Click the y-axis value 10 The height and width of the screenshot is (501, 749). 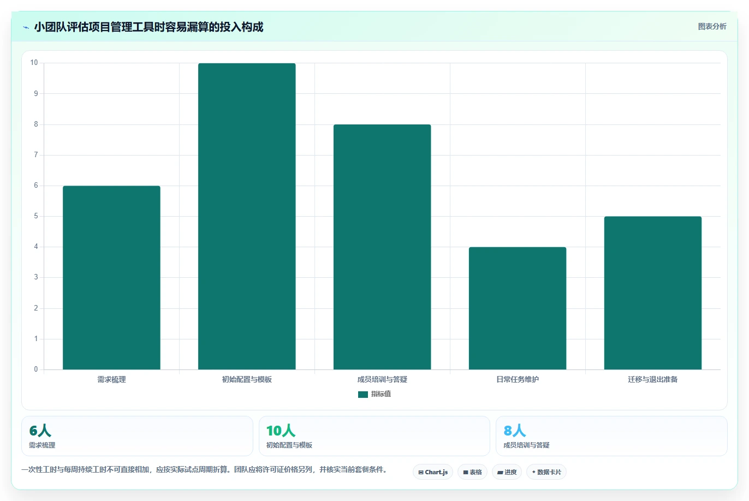coord(34,63)
